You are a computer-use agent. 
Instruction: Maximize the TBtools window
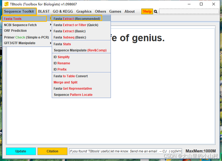[201, 4]
